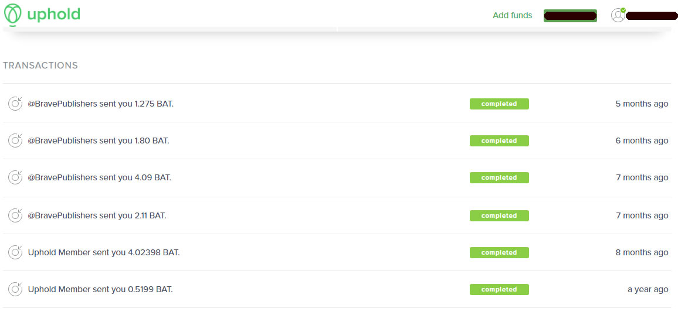Open transaction '@BravePublishers sent you 2.11 BAT.'

[97, 215]
